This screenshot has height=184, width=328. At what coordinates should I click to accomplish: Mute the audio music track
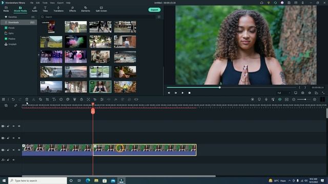coord(14,160)
